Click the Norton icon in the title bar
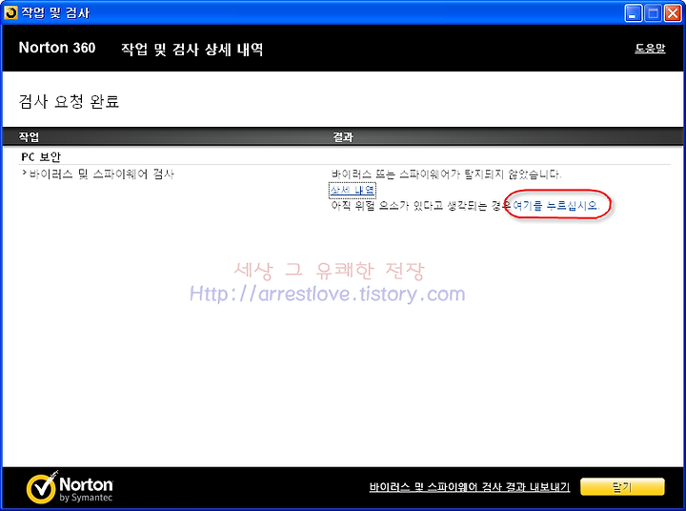This screenshot has height=511, width=686. coord(10,12)
